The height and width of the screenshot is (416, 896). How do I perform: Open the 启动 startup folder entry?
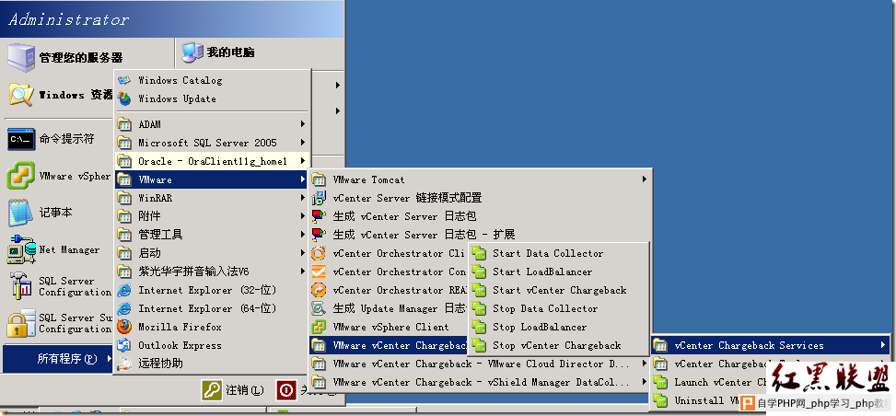tap(212, 253)
